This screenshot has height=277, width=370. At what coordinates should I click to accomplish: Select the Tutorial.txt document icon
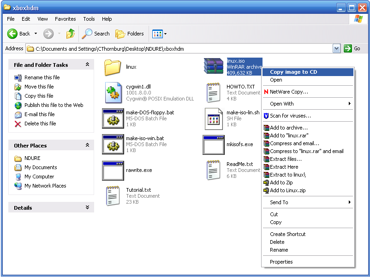[113, 196]
